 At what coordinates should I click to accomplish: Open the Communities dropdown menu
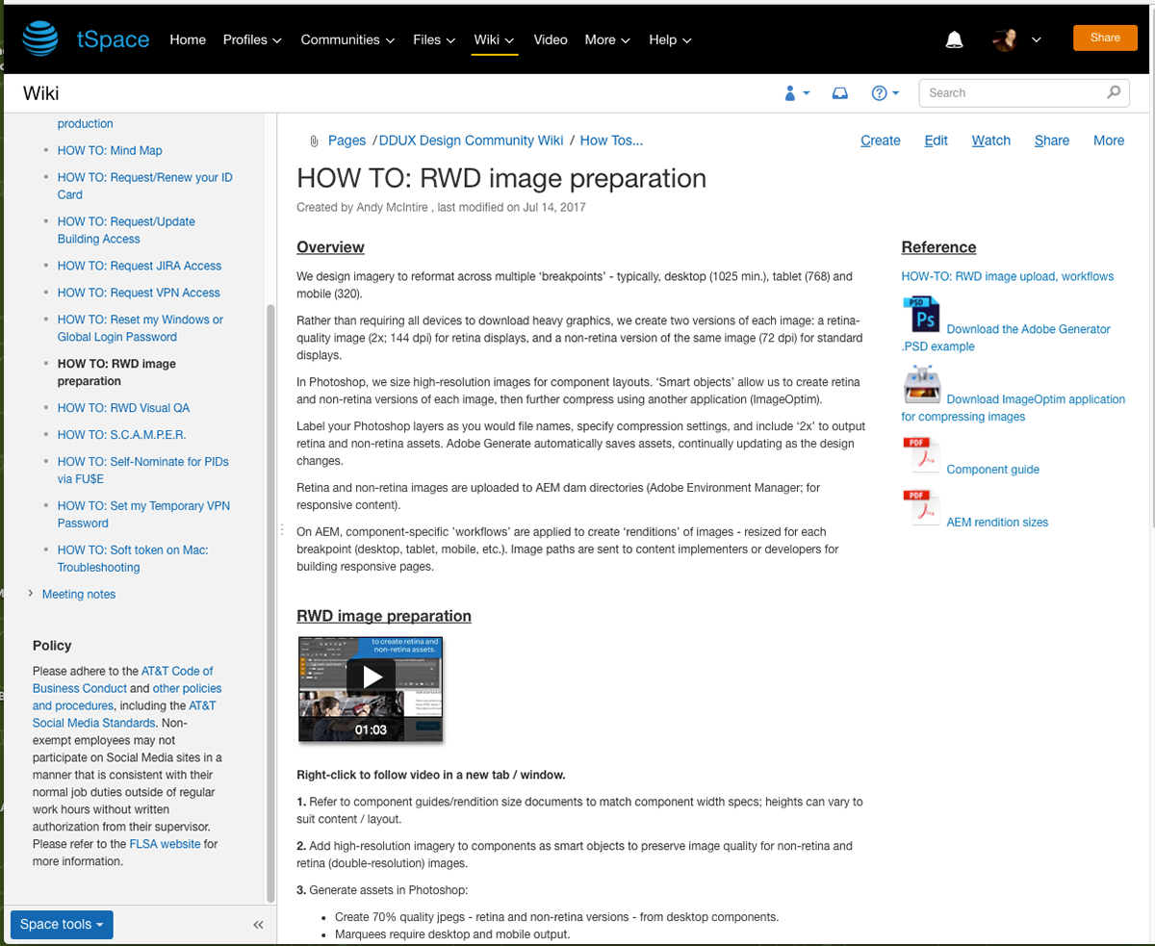[x=347, y=39]
